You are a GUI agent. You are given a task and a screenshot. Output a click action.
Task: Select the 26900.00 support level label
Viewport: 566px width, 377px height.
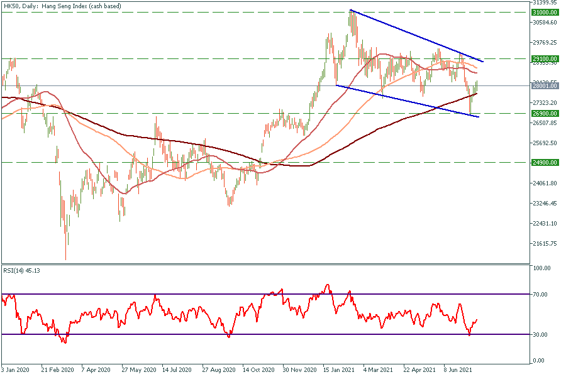tap(545, 114)
